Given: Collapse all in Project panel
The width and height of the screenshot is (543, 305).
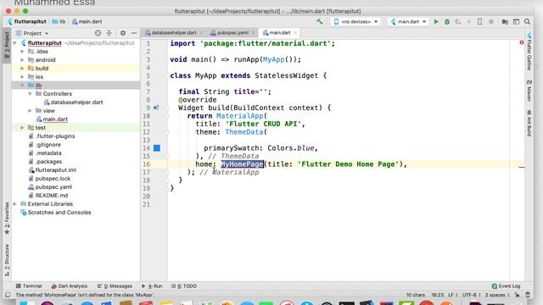Looking at the screenshot, I should [x=109, y=33].
